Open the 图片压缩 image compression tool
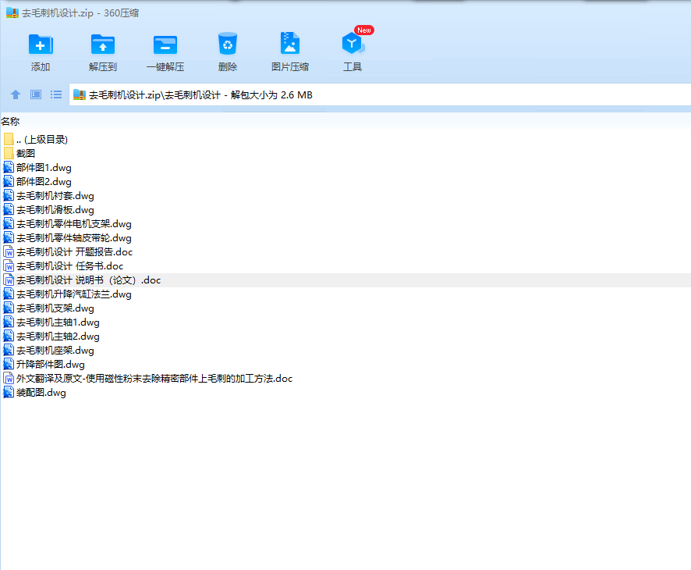 pos(290,44)
